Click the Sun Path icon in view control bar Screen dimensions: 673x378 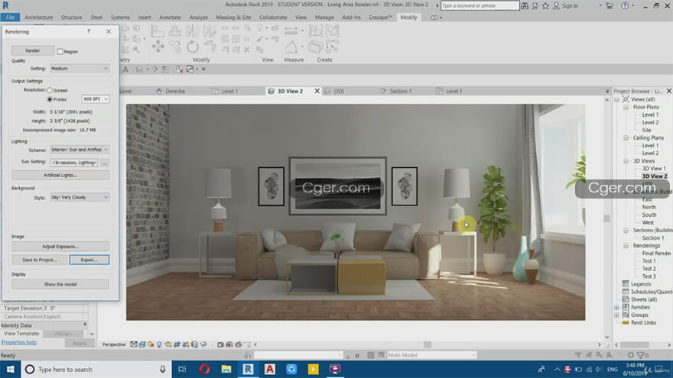(x=151, y=344)
